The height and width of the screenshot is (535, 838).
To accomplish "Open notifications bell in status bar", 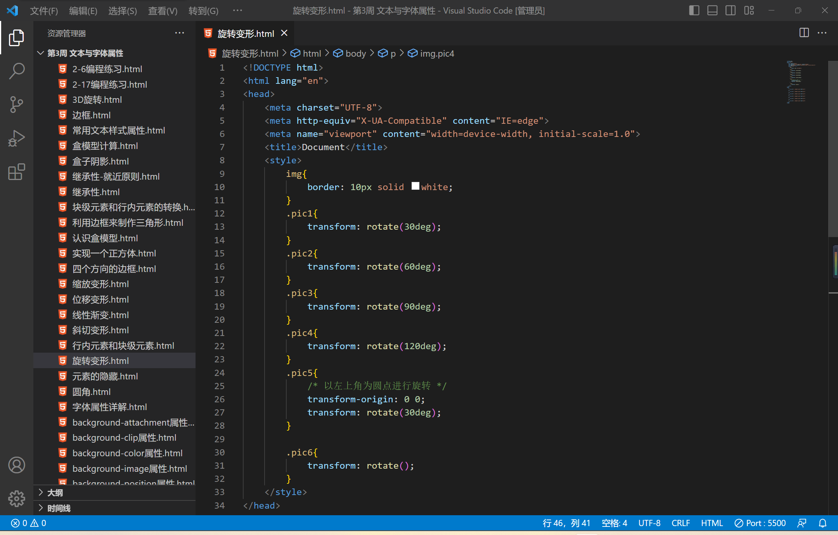I will 822,523.
